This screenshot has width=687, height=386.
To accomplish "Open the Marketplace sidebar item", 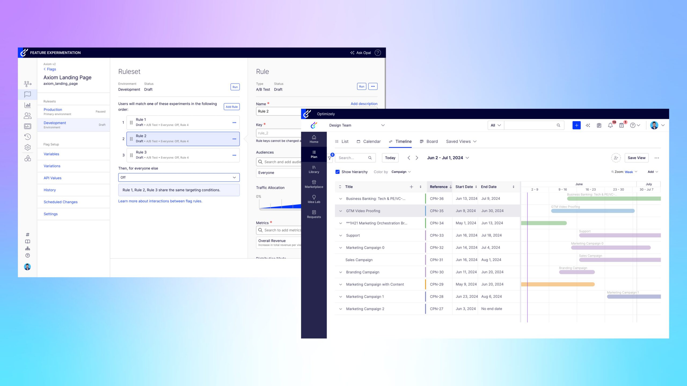I will (314, 184).
